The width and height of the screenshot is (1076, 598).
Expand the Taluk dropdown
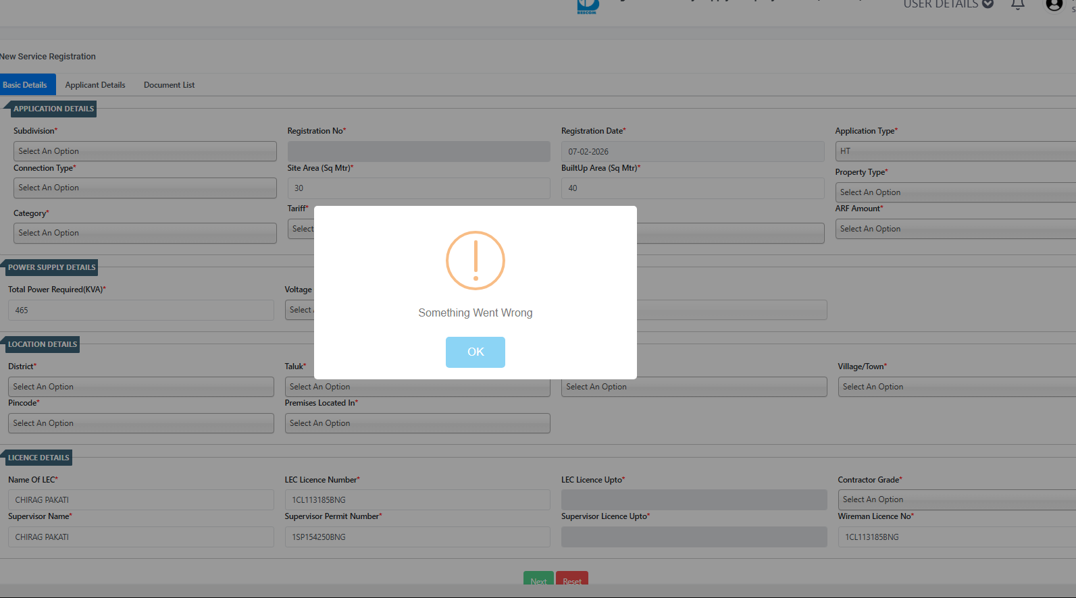coord(417,387)
